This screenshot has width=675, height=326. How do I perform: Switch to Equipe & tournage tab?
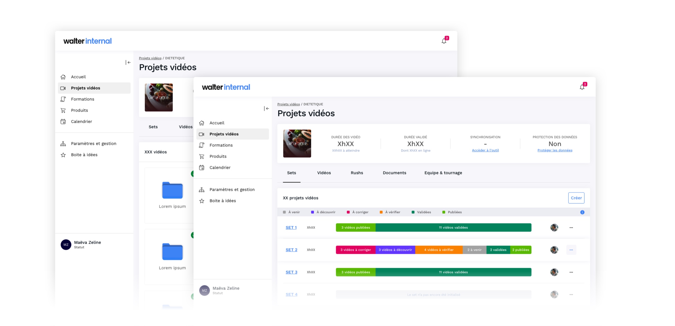click(443, 173)
